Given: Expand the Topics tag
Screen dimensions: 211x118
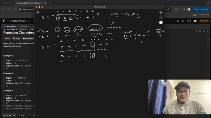Looking at the screenshot, I should pyautogui.click(x=17, y=38).
